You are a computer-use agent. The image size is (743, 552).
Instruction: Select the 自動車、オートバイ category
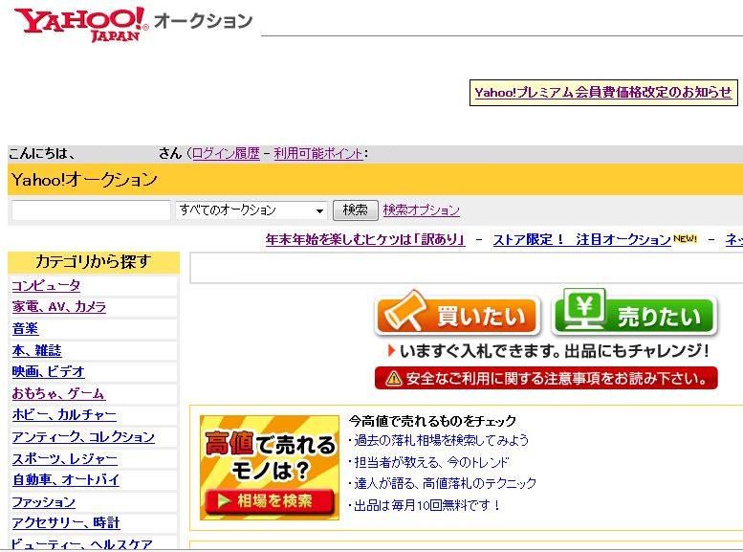(x=65, y=480)
